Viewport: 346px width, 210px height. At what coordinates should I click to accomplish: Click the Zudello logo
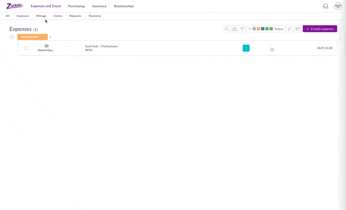[14, 6]
